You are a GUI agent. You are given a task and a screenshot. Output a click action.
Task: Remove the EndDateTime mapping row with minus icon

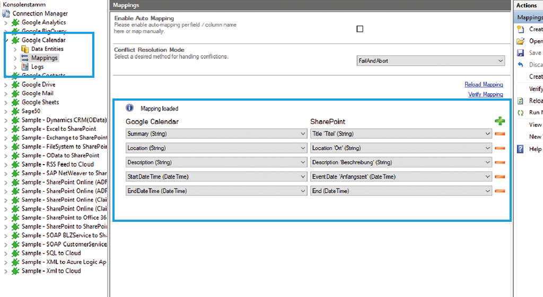[x=500, y=191]
